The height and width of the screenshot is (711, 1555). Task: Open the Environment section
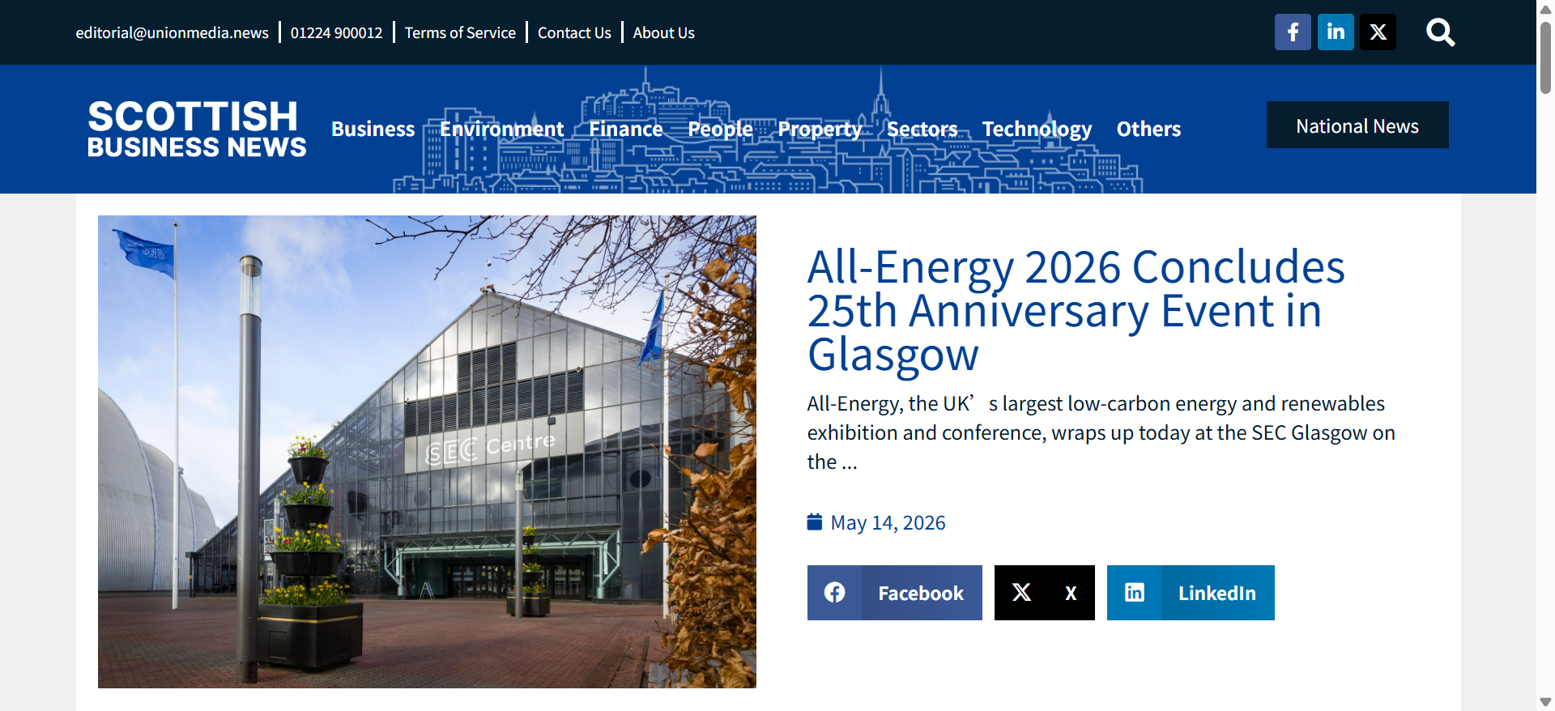(501, 129)
